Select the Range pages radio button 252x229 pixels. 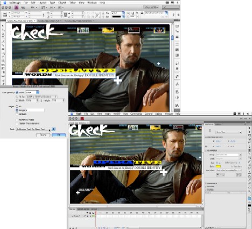[17, 110]
